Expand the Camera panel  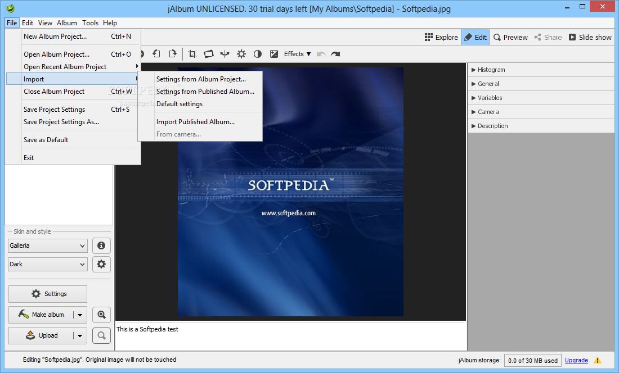pyautogui.click(x=541, y=112)
